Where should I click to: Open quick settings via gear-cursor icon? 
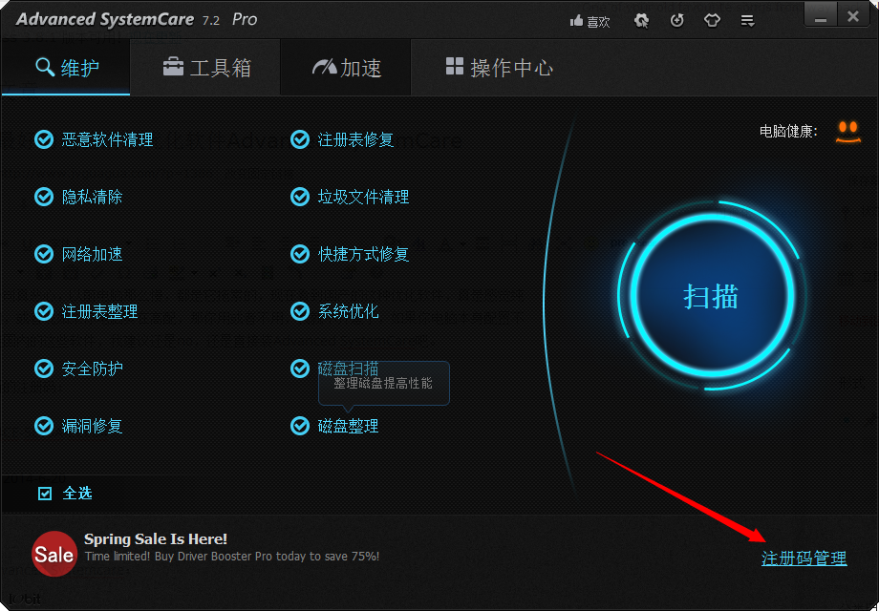641,21
